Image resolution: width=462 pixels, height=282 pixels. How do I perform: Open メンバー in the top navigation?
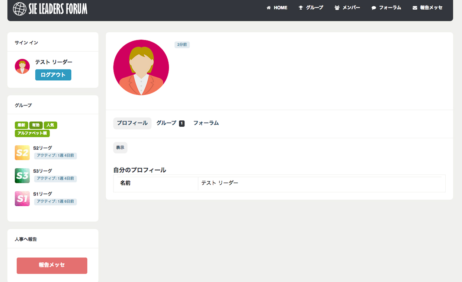(x=347, y=8)
